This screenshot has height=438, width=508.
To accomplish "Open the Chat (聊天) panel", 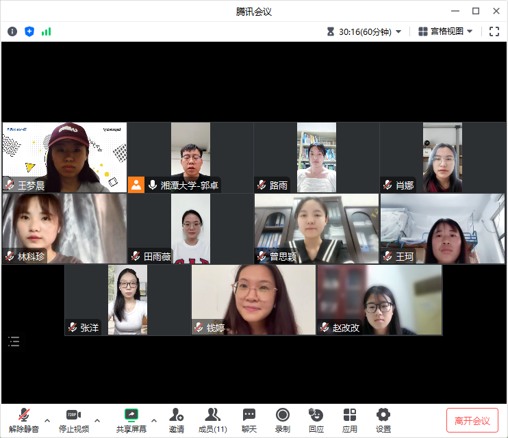I will tap(249, 420).
